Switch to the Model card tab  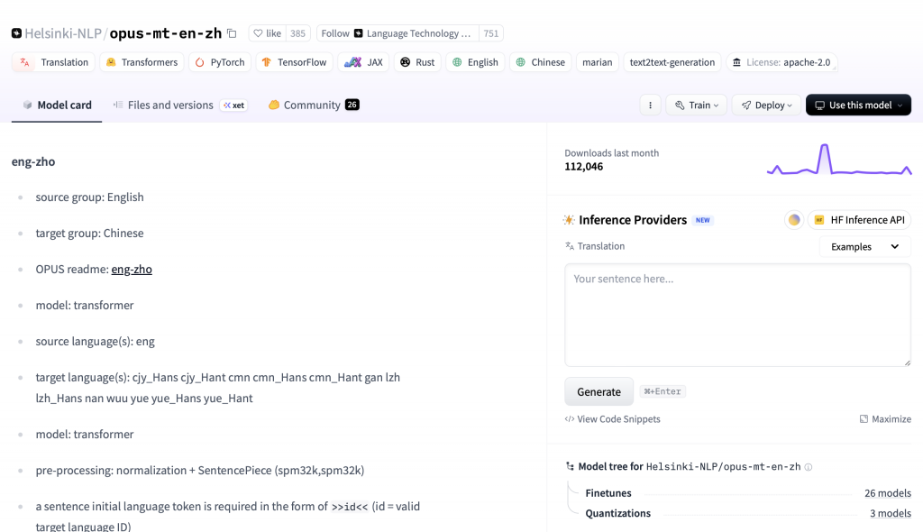57,105
